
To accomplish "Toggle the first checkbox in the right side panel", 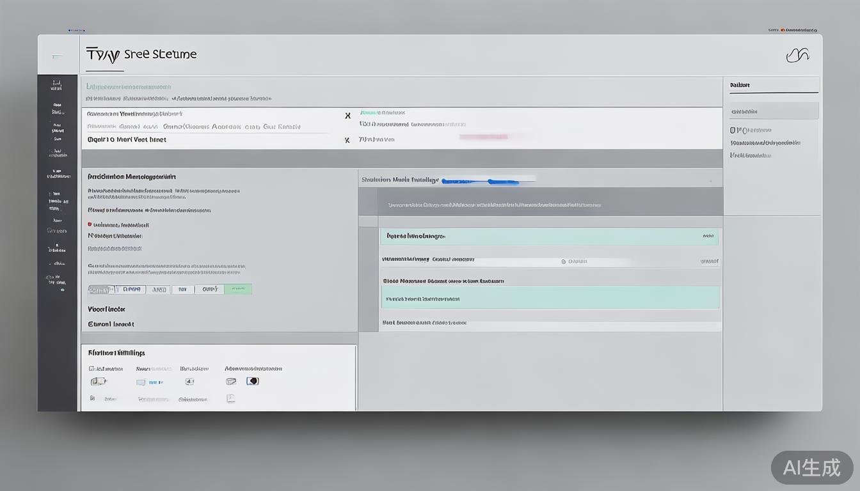I will (x=733, y=130).
